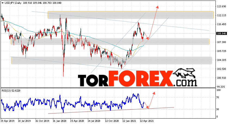The image size is (228, 124).
Task: Select the 100.910 price axis label
Action: coord(221,78)
